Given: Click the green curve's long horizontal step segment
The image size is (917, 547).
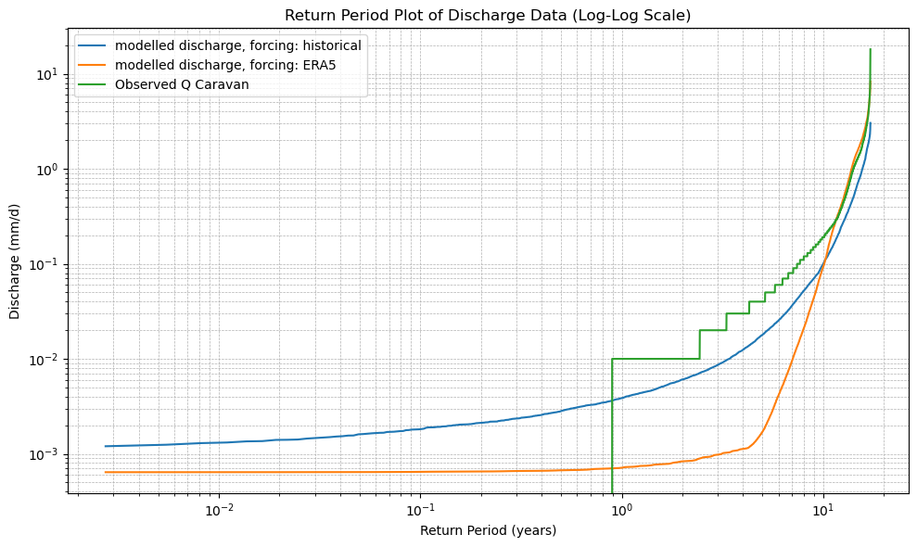Looking at the screenshot, I should [x=655, y=358].
